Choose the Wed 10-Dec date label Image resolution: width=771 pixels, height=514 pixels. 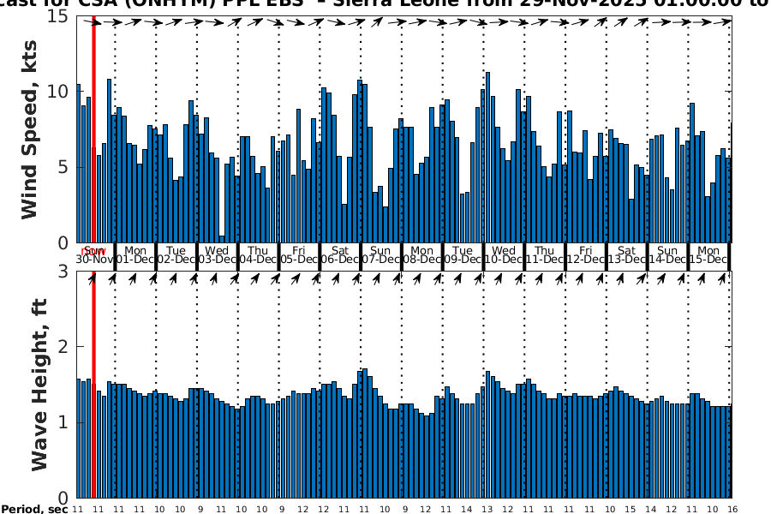[x=504, y=254]
